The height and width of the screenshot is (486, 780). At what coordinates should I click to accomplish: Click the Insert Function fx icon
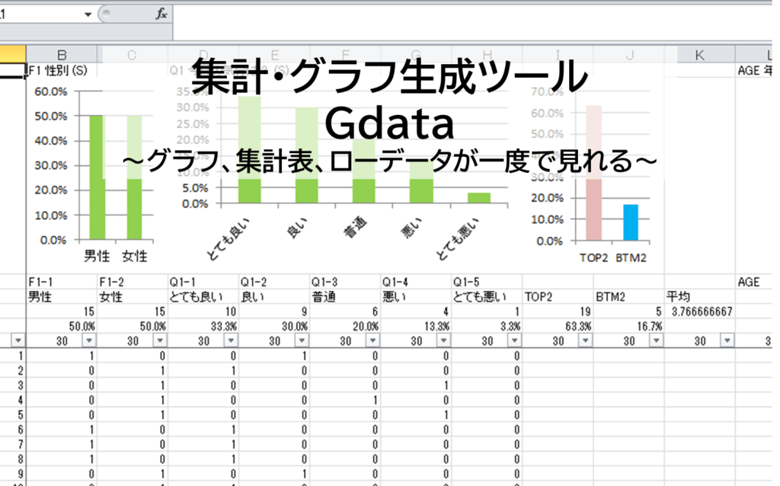pos(161,14)
